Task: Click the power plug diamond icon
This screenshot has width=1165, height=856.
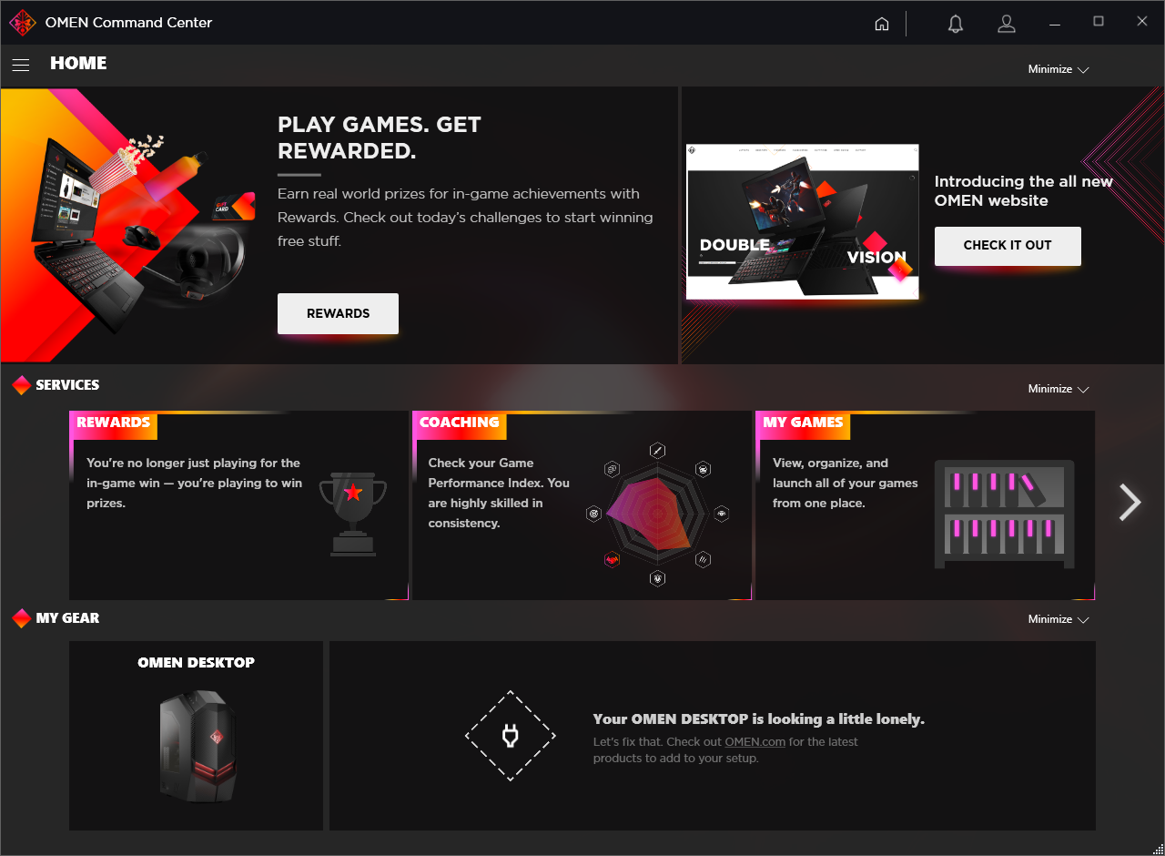Action: [x=510, y=736]
